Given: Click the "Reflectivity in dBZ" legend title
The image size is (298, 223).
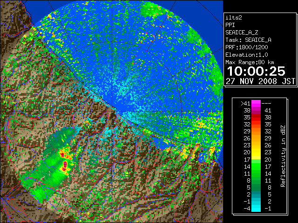Looking at the screenshot, I should tap(283, 156).
